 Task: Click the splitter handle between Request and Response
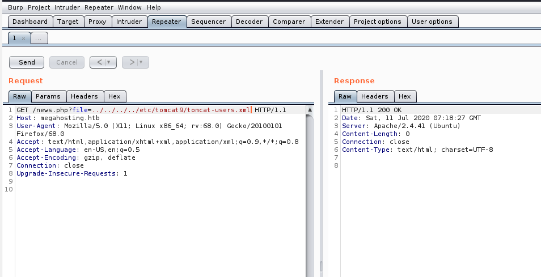(x=321, y=266)
